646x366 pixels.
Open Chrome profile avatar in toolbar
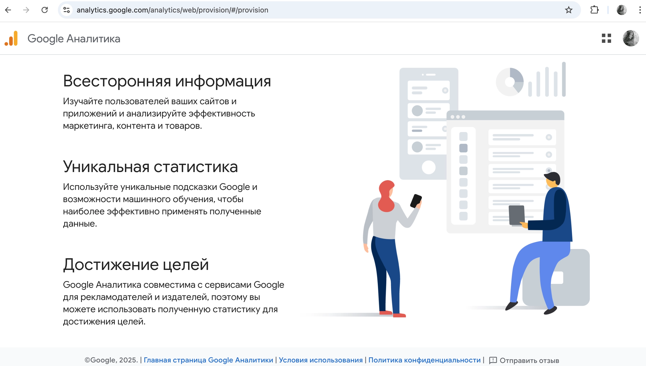[x=622, y=10]
